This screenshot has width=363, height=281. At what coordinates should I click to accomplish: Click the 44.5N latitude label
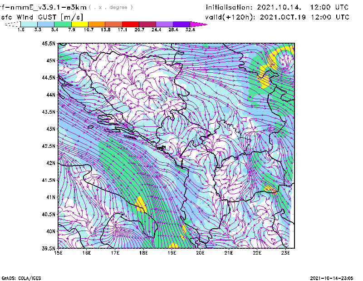click(49, 77)
